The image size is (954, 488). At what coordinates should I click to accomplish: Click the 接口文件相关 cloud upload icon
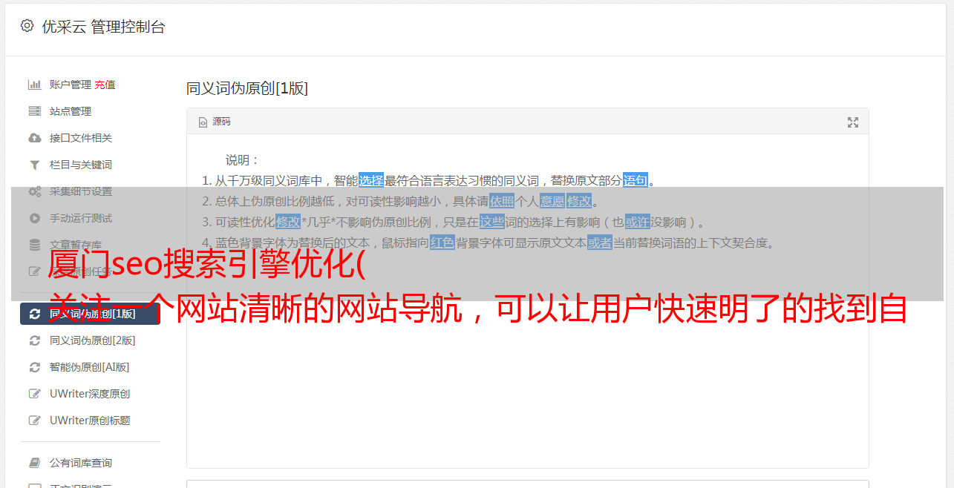34,138
